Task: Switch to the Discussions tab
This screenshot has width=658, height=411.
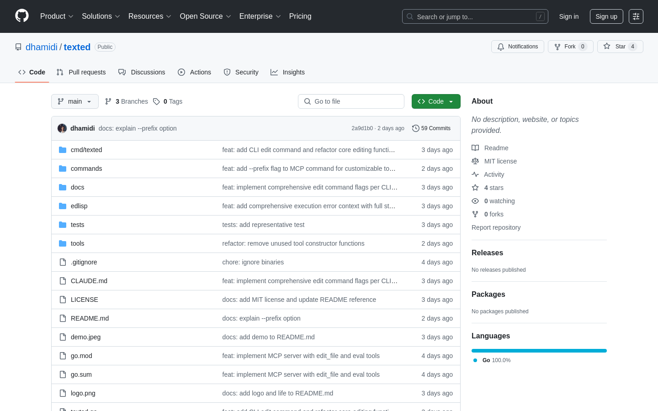Action: coord(142,72)
